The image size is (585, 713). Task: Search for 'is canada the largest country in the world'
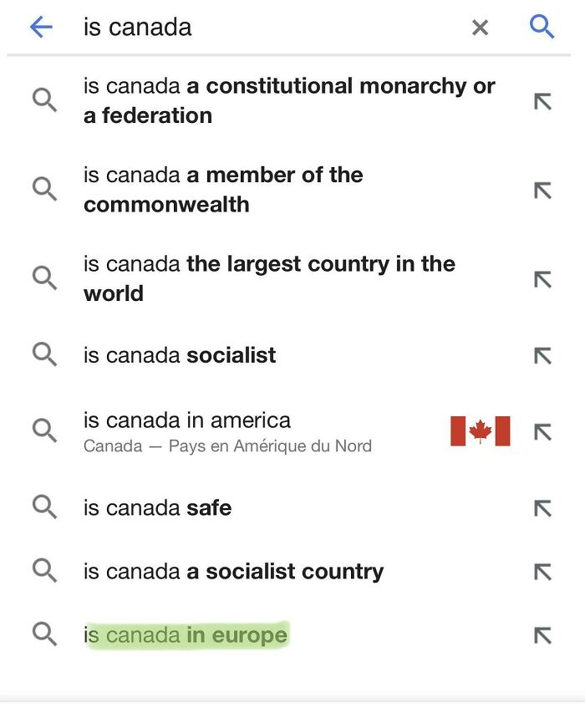point(269,277)
